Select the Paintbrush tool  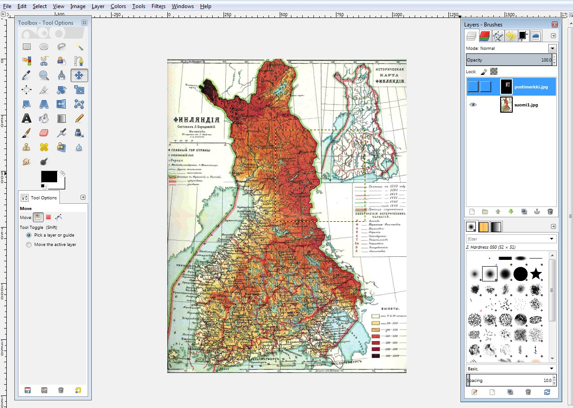pos(27,133)
